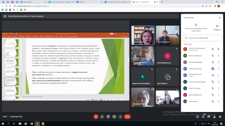The image size is (225, 126).
Task: Raise hand in the meeting
Action: (108, 117)
